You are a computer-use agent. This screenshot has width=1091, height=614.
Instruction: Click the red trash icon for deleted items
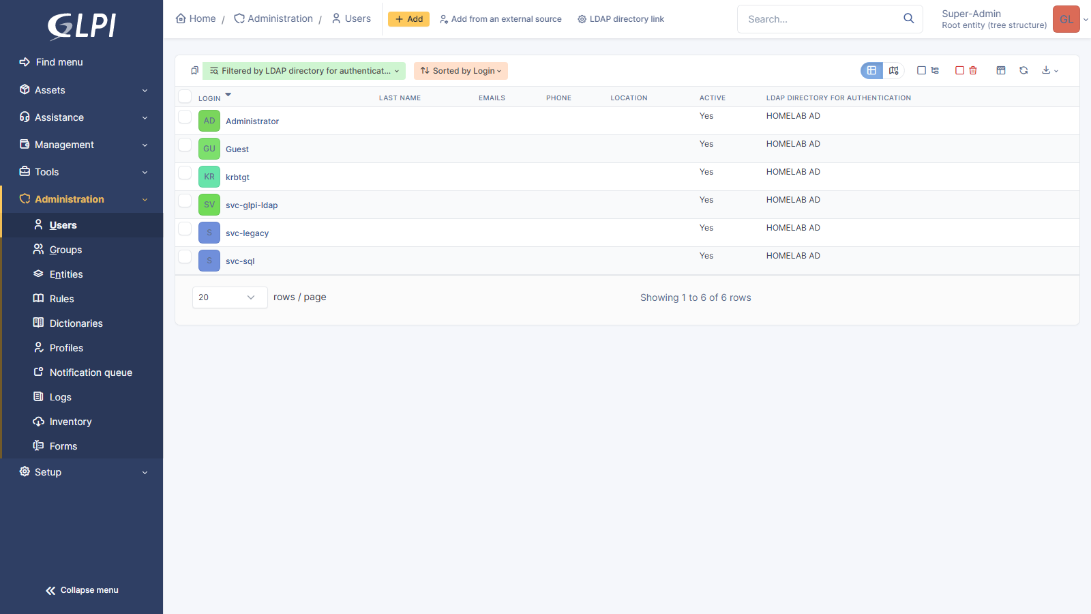click(x=973, y=70)
